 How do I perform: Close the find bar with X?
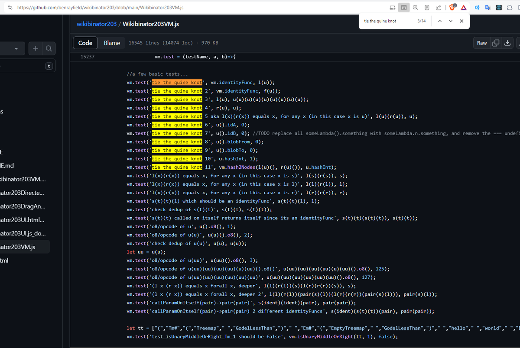(x=461, y=21)
